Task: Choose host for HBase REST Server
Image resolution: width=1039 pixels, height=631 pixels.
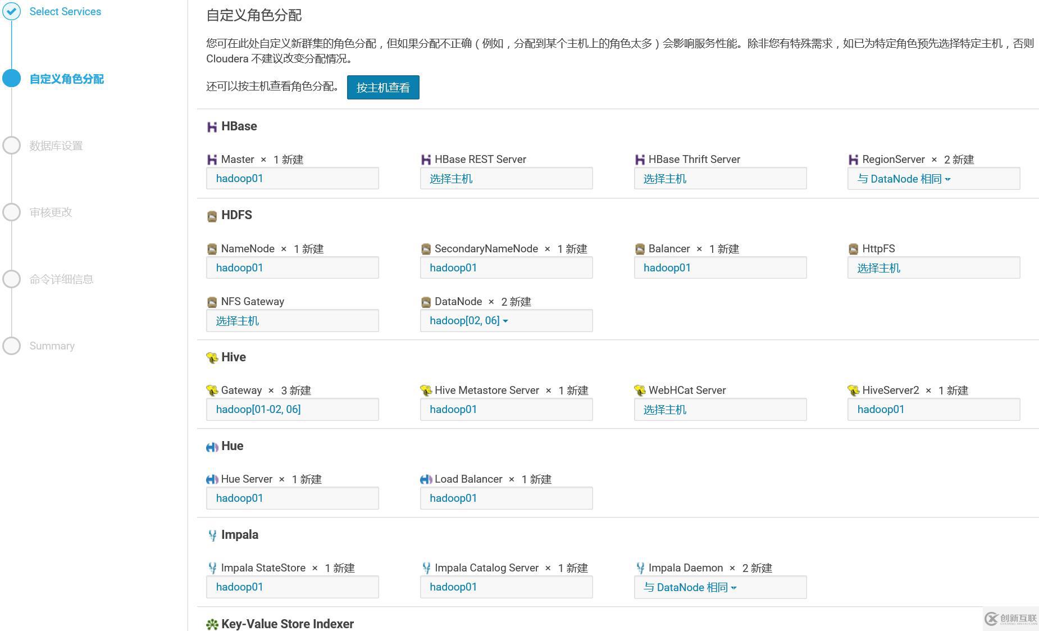Action: click(506, 178)
